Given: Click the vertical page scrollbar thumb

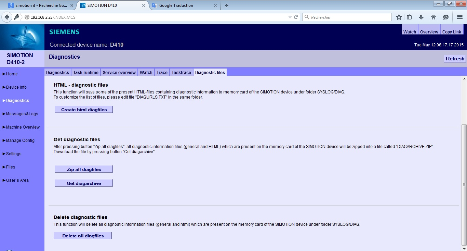Looking at the screenshot, I should pos(464,184).
